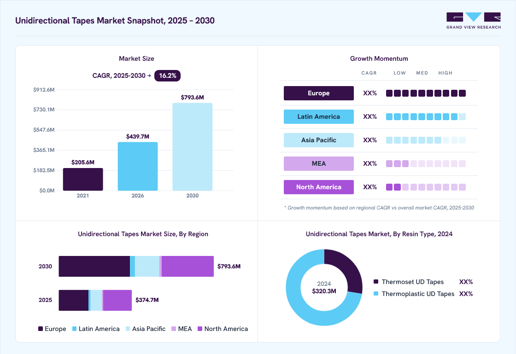The image size is (516, 354).
Task: Click the Growth Momentum panel heading
Action: pyautogui.click(x=379, y=58)
